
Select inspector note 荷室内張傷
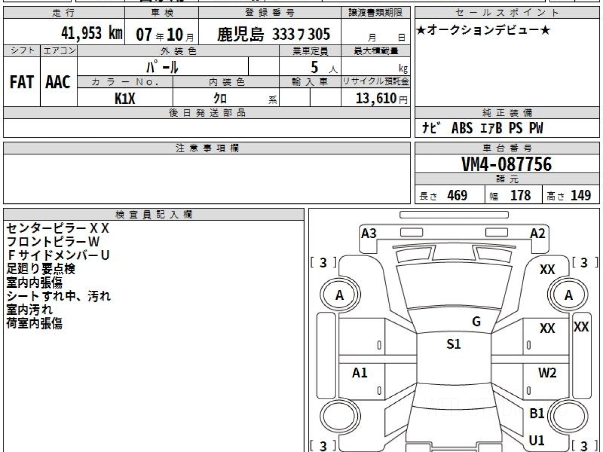[34, 323]
